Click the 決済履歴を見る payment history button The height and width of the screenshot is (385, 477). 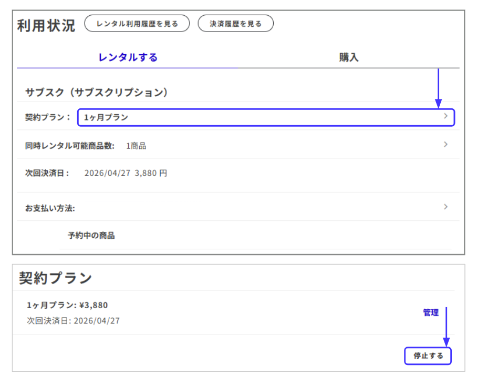point(235,24)
